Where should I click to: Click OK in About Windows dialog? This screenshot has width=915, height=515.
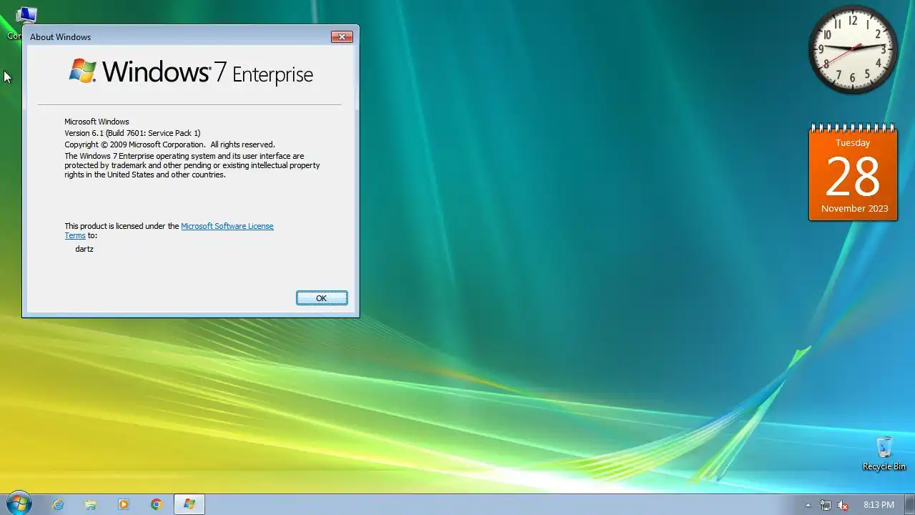point(322,298)
